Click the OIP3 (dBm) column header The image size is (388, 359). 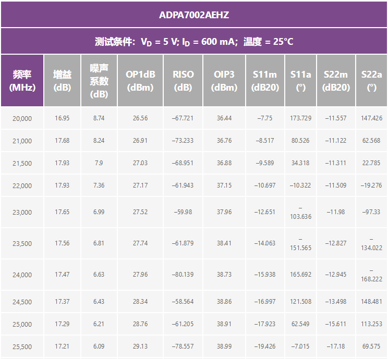(x=224, y=81)
